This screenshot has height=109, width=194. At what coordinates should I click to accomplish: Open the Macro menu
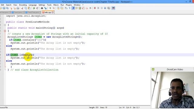[x=56, y=5]
